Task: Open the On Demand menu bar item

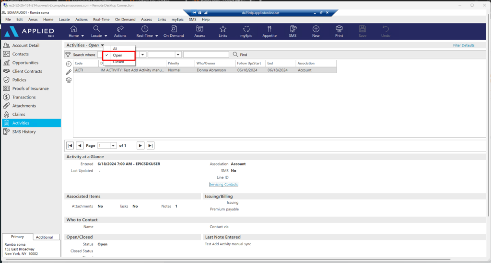Action: click(125, 19)
